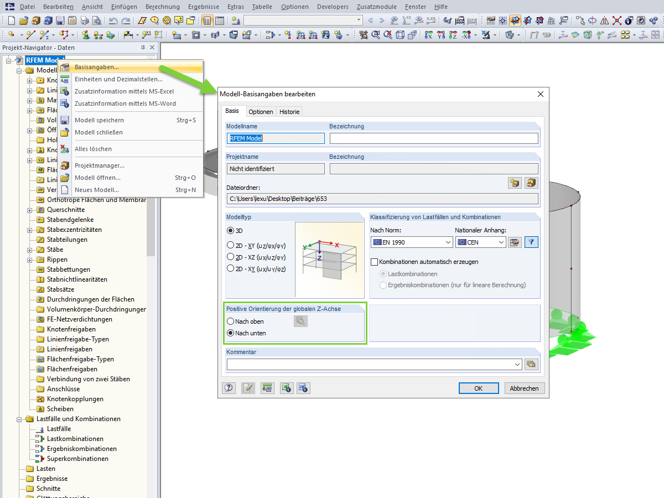Click the Save (floppy disk) toolbar icon

(x=60, y=21)
